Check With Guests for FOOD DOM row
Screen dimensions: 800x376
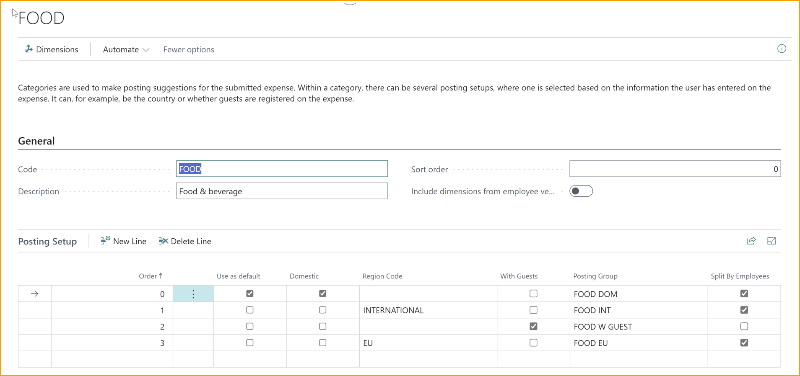pos(533,294)
